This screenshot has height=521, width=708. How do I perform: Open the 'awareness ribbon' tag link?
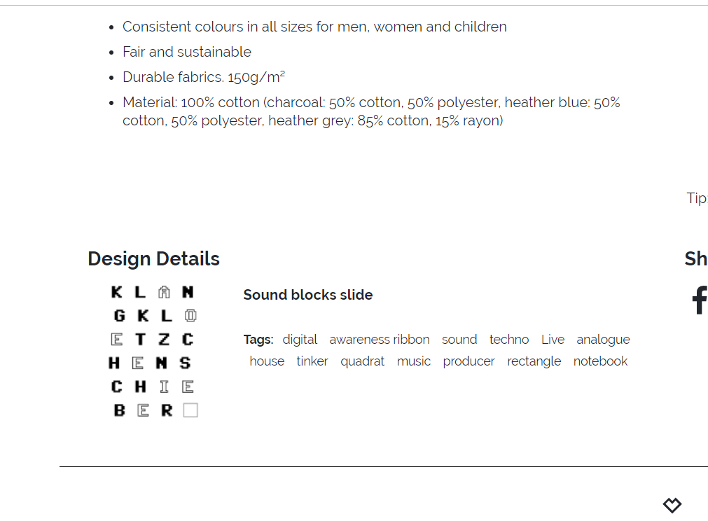pyautogui.click(x=380, y=340)
